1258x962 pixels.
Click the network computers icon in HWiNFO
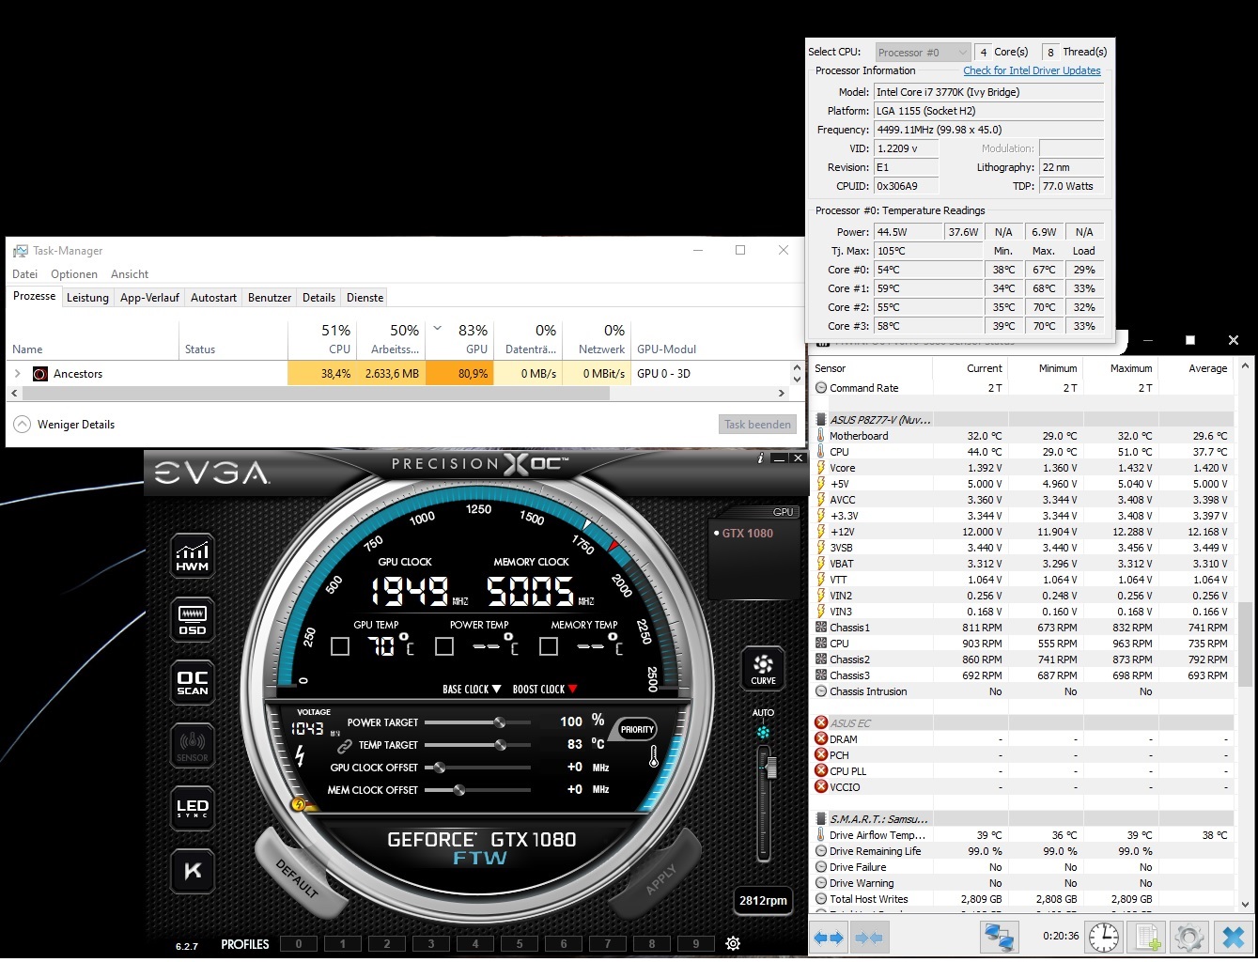(999, 937)
